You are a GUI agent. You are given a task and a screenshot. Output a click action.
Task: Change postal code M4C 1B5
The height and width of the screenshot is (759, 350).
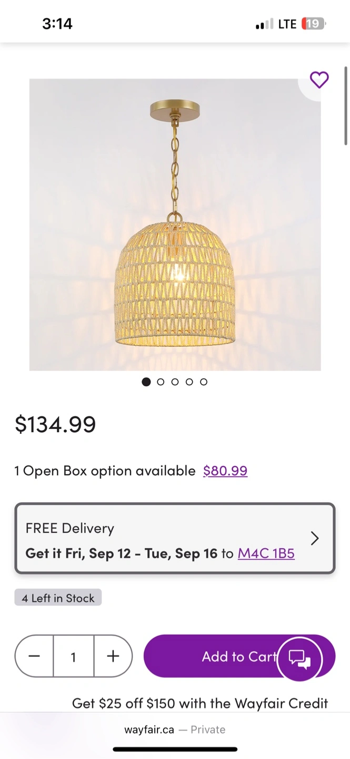[x=266, y=553]
